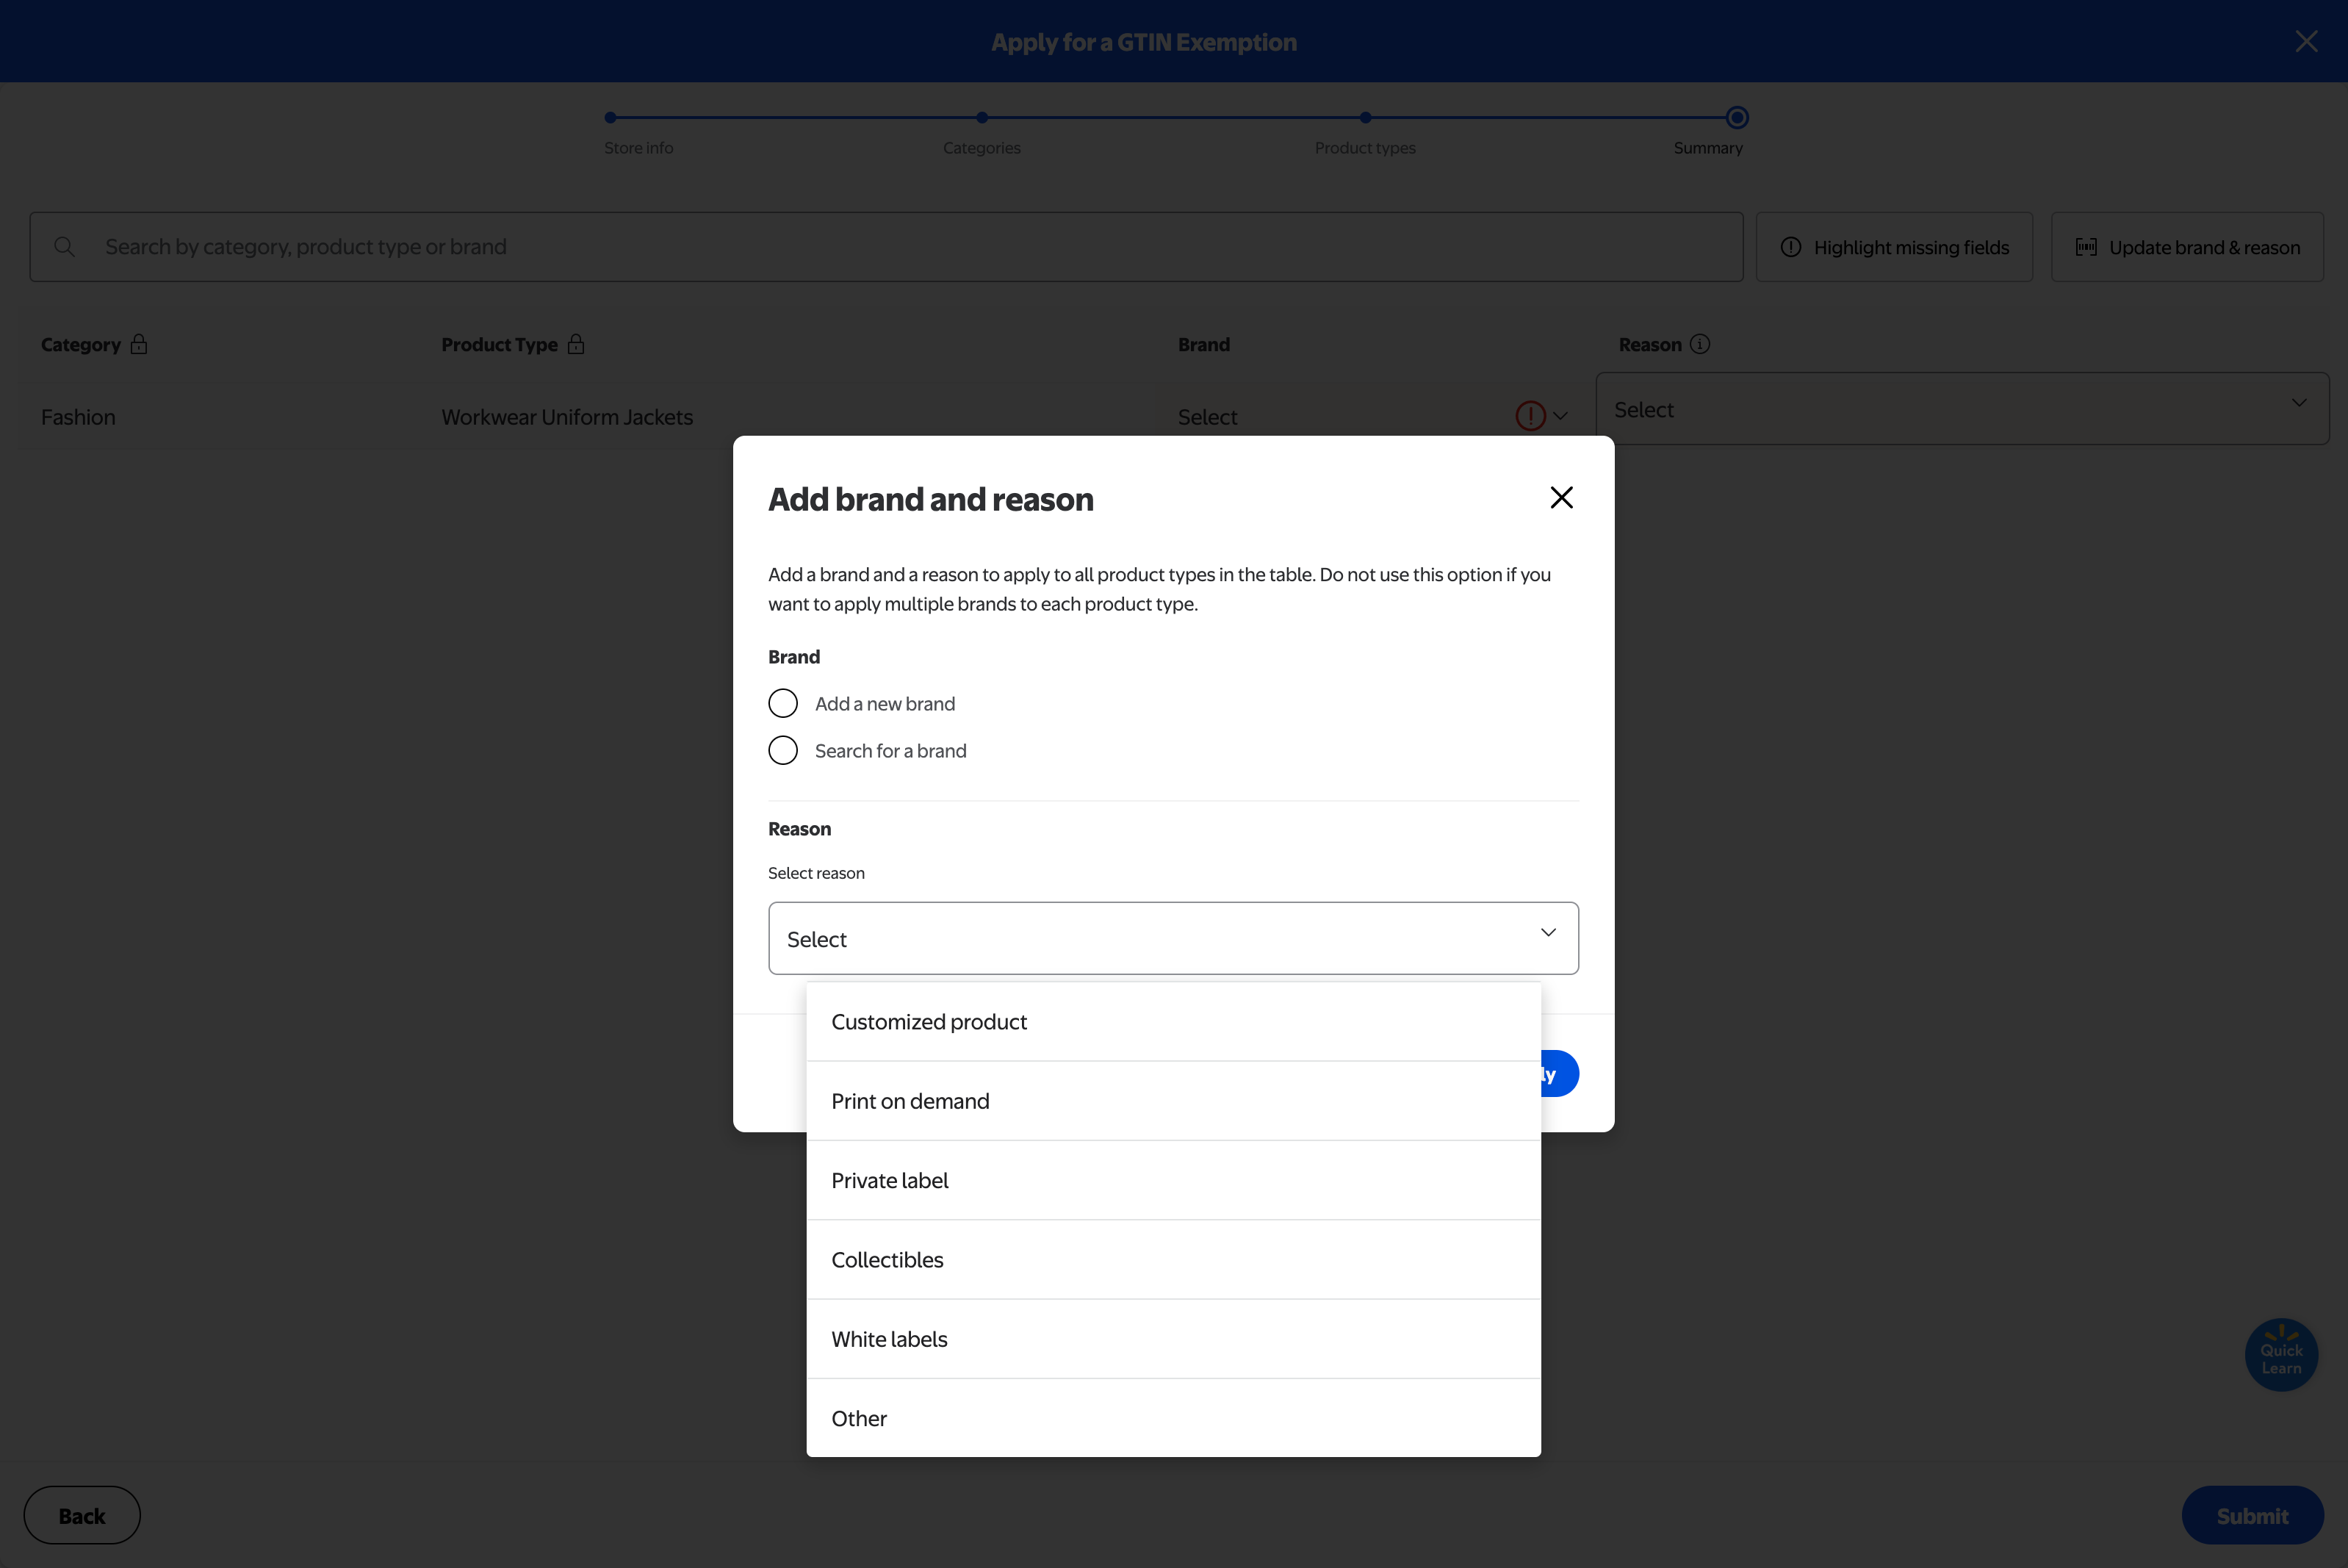2348x1568 pixels.
Task: Click the Category column header
Action: pos(80,344)
